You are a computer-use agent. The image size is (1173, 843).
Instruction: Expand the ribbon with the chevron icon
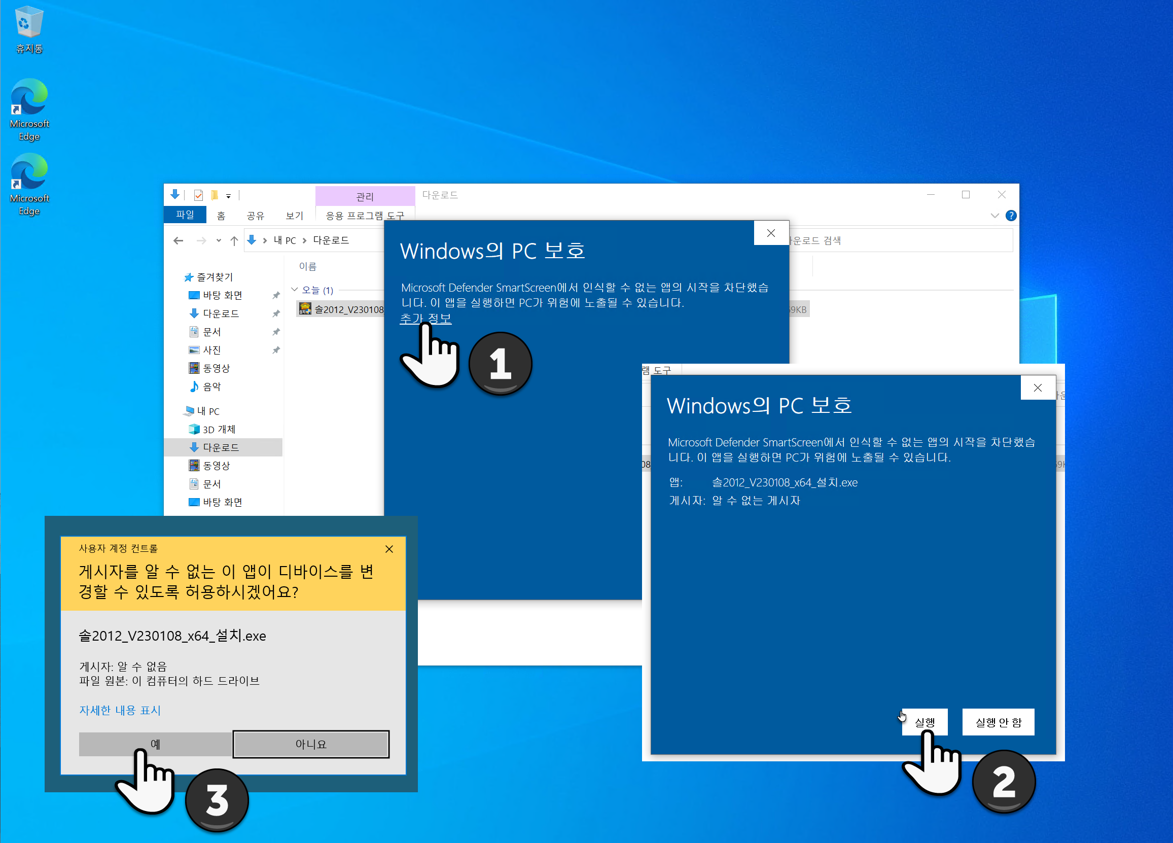click(994, 216)
